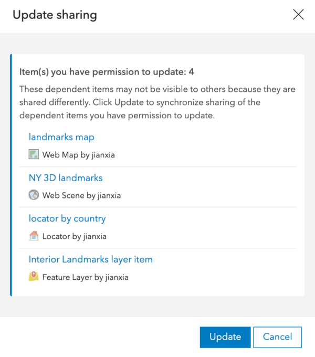Image resolution: width=315 pixels, height=357 pixels.
Task: Close the Update sharing dialog with X
Action: tap(298, 15)
